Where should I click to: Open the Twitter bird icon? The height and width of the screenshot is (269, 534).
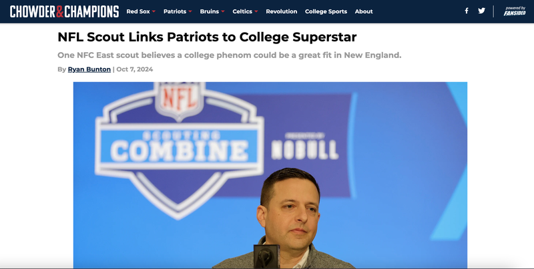coord(481,11)
